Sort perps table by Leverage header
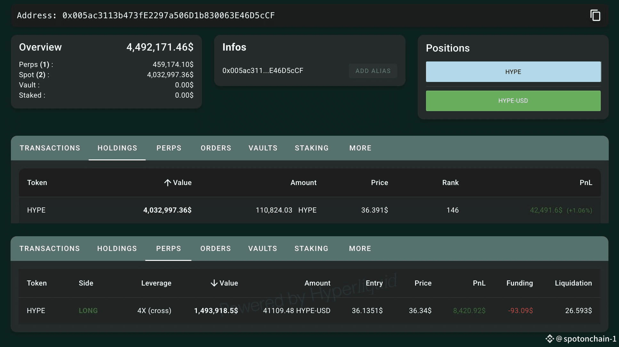Screen dimensions: 619x347 pos(156,283)
